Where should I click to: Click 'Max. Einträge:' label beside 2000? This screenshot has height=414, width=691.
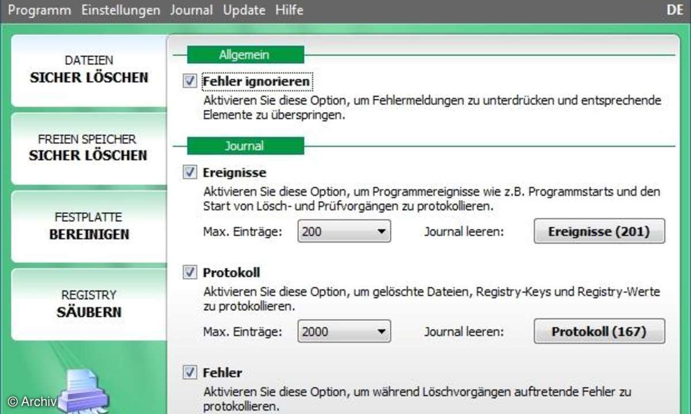coord(242,332)
